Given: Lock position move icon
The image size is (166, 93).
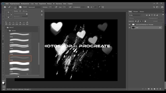Looking at the screenshot, I should pyautogui.click(x=141, y=21).
